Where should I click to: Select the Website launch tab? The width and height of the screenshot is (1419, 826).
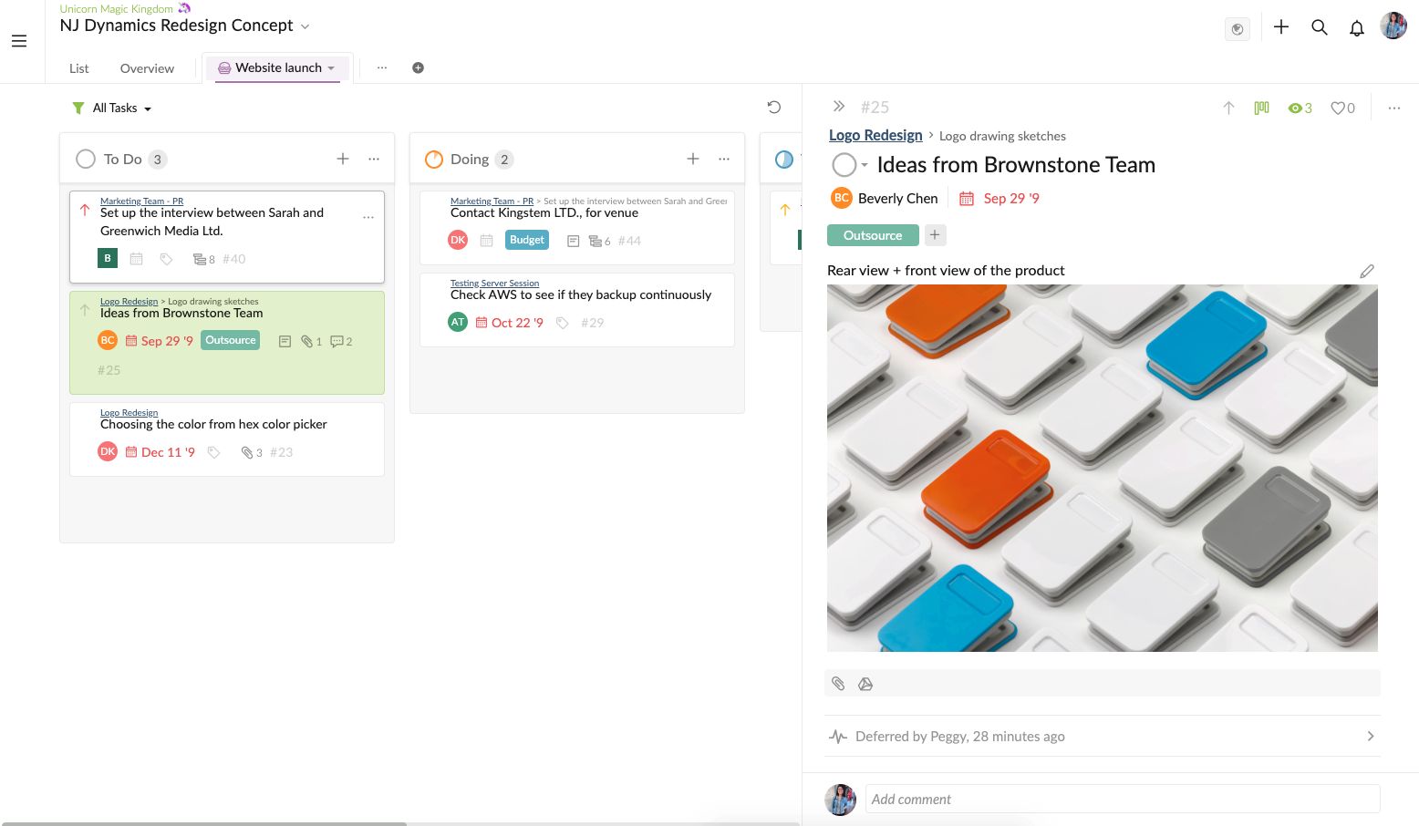pos(278,67)
